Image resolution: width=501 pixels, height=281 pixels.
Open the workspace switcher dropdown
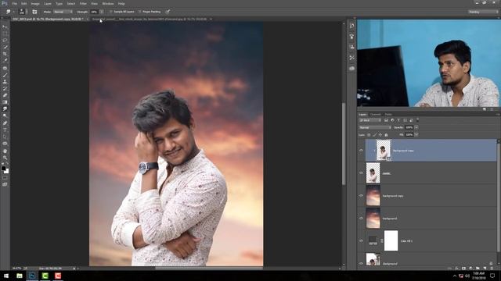click(x=483, y=12)
